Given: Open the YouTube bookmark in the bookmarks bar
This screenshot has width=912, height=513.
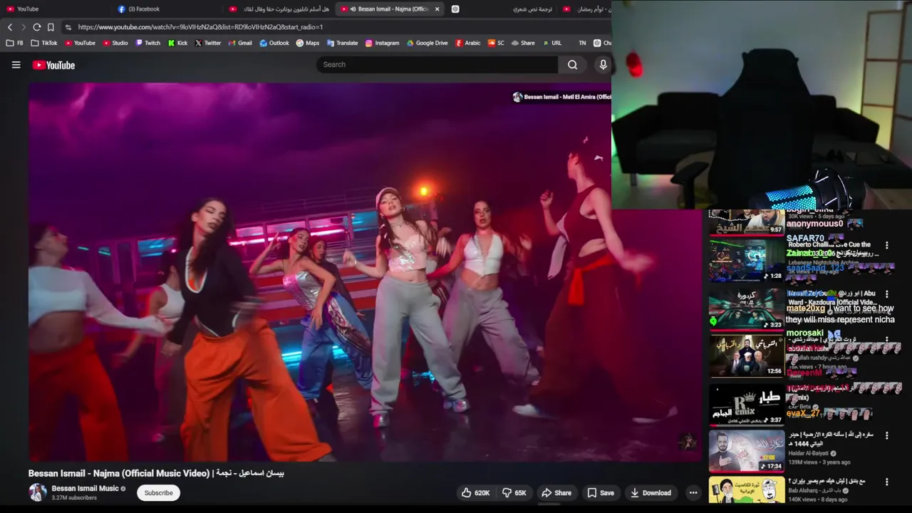Looking at the screenshot, I should (80, 43).
